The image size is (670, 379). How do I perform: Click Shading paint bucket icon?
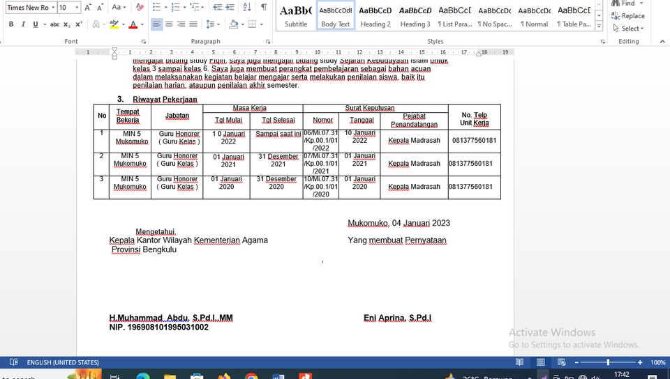click(x=233, y=24)
